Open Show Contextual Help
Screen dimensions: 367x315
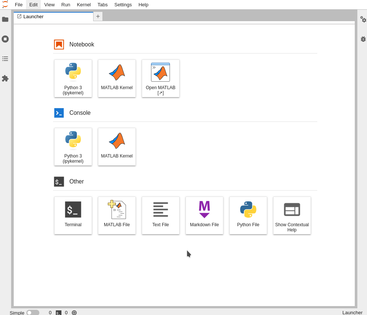[x=292, y=215]
